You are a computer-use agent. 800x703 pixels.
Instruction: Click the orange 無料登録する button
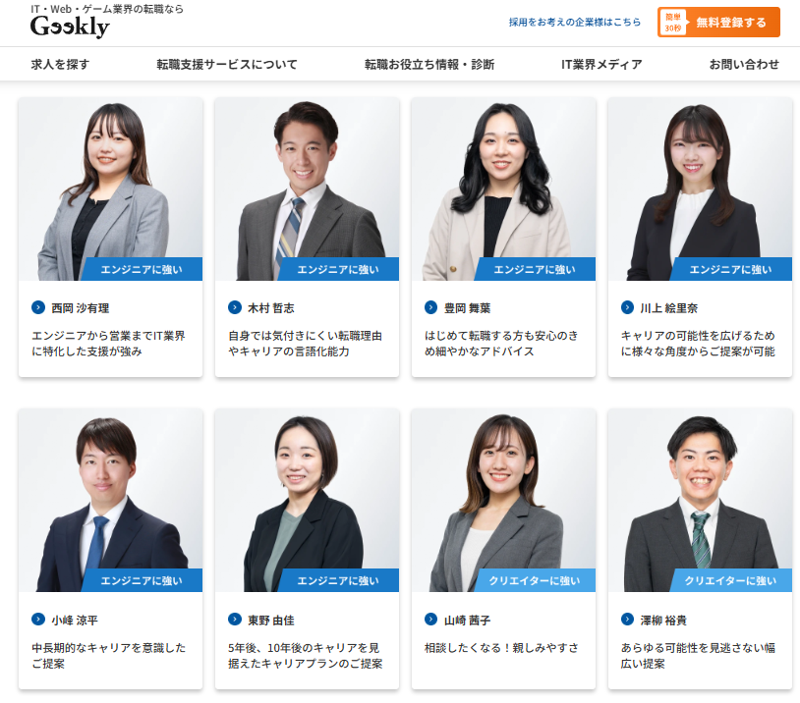click(x=718, y=23)
